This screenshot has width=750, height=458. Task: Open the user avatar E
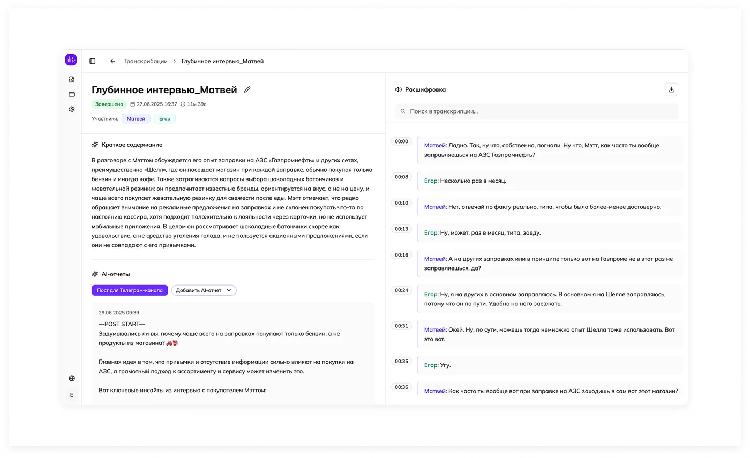click(72, 395)
